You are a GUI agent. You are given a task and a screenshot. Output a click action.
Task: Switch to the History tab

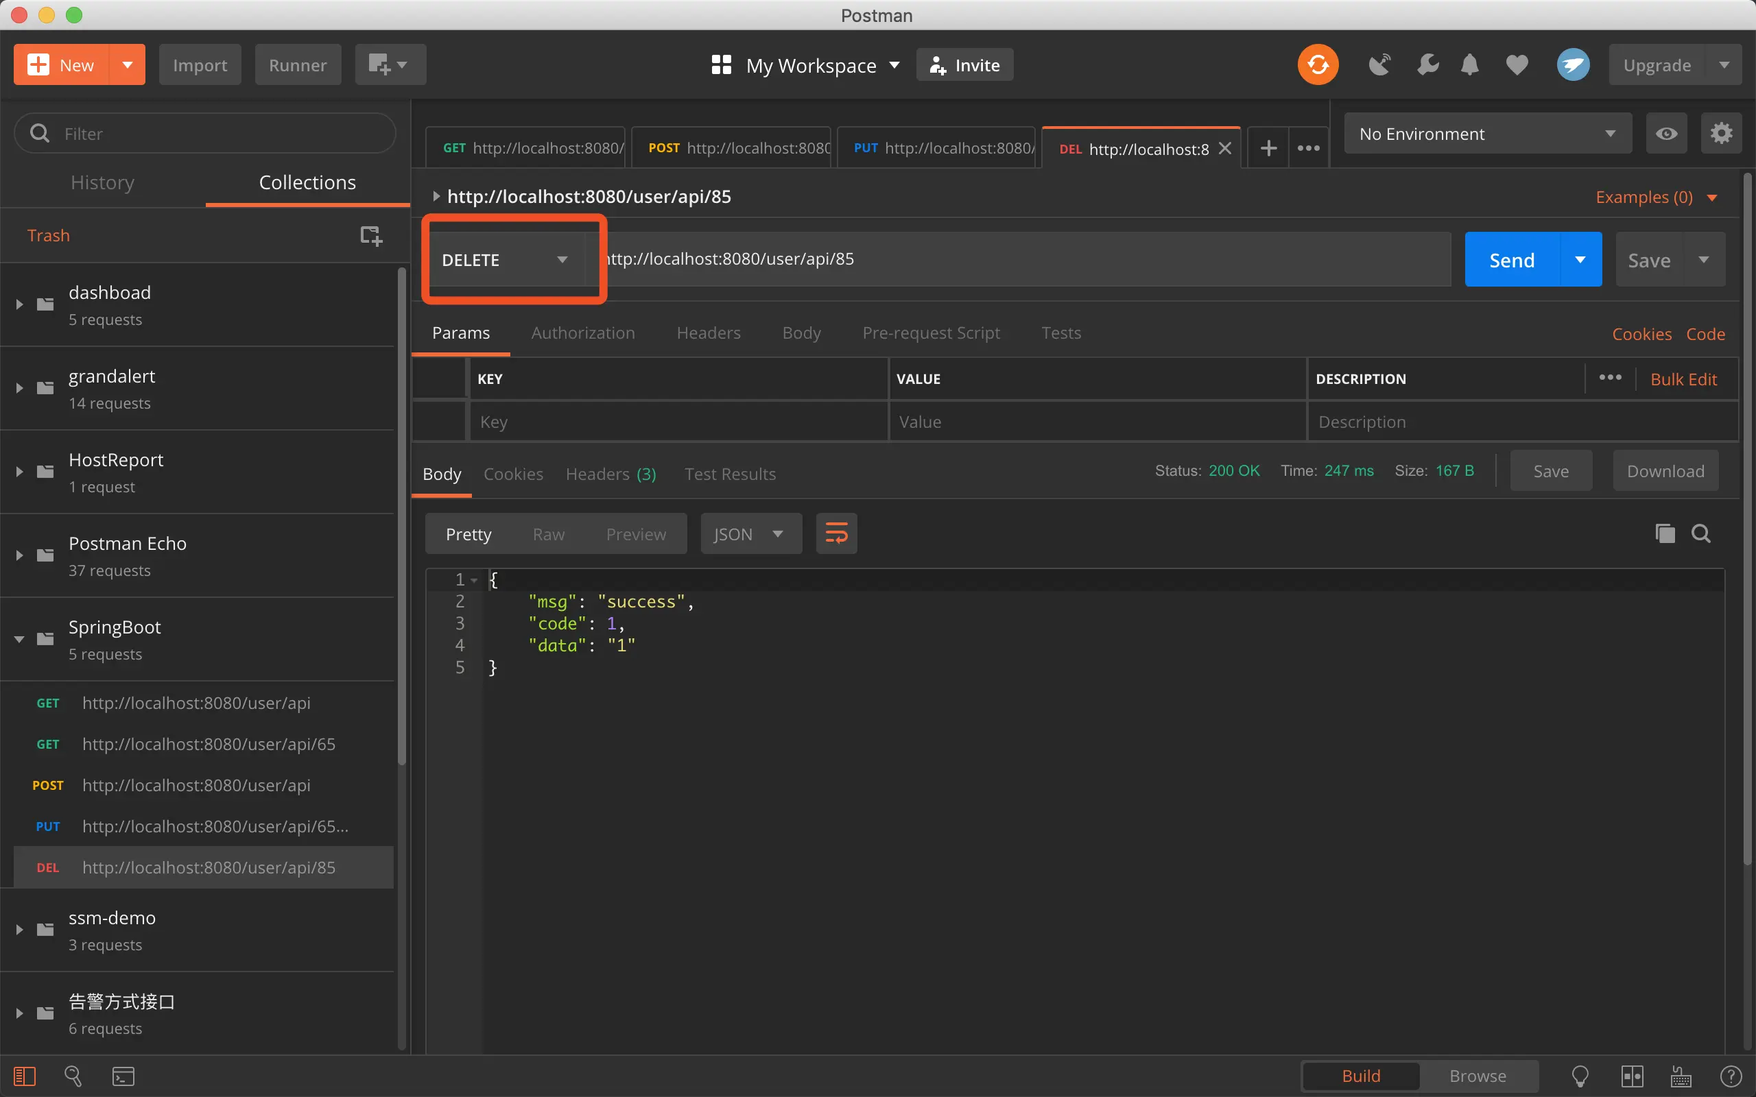point(102,183)
